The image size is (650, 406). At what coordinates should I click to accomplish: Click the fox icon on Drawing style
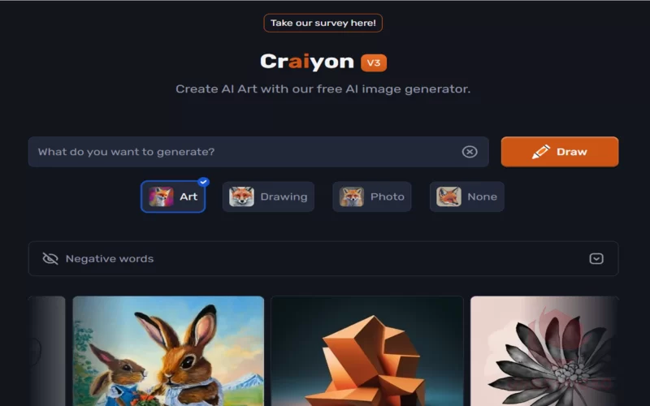click(241, 197)
